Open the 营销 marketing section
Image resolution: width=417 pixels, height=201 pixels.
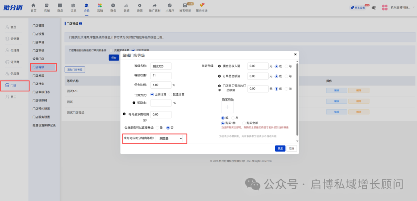pyautogui.click(x=100, y=8)
